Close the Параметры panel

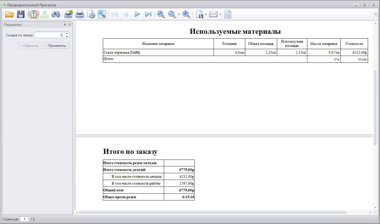[x=70, y=25]
